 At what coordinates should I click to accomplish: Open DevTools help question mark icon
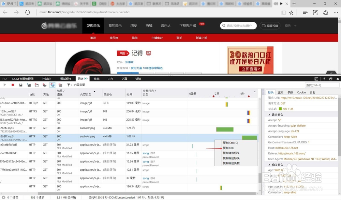(324, 79)
